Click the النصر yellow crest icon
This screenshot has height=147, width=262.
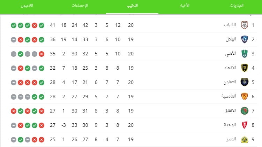click(244, 139)
